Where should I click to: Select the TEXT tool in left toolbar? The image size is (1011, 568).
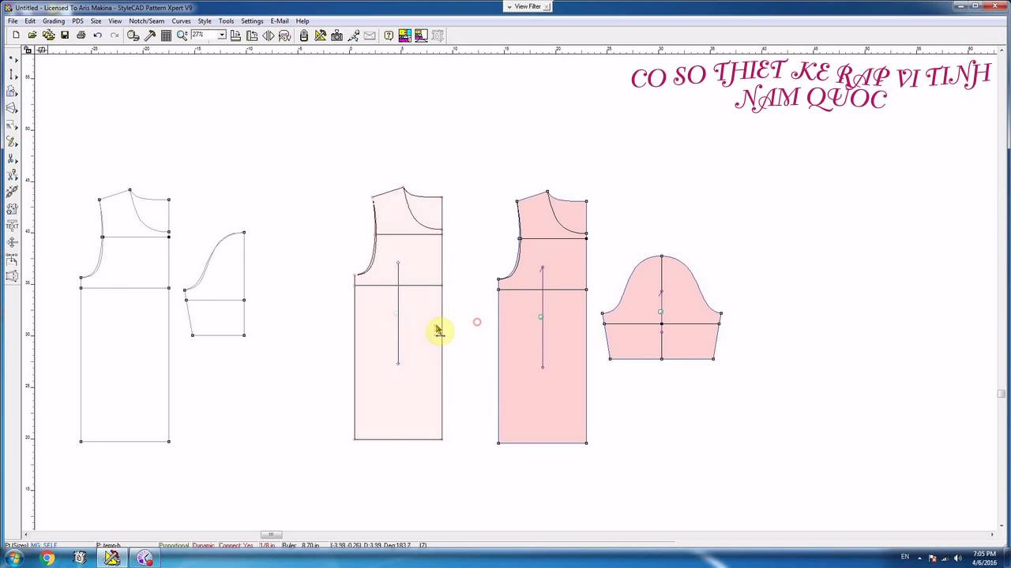tap(12, 226)
